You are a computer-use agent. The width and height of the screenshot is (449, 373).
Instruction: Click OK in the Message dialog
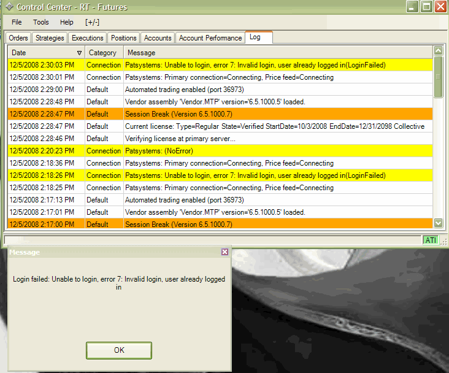(119, 350)
